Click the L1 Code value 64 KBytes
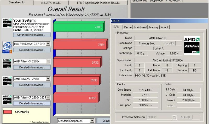 click(x=189, y=95)
